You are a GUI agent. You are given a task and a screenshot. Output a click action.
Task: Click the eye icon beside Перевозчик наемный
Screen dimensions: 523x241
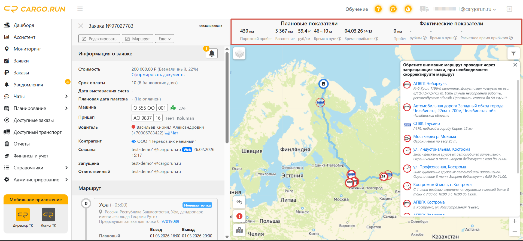pos(134,141)
